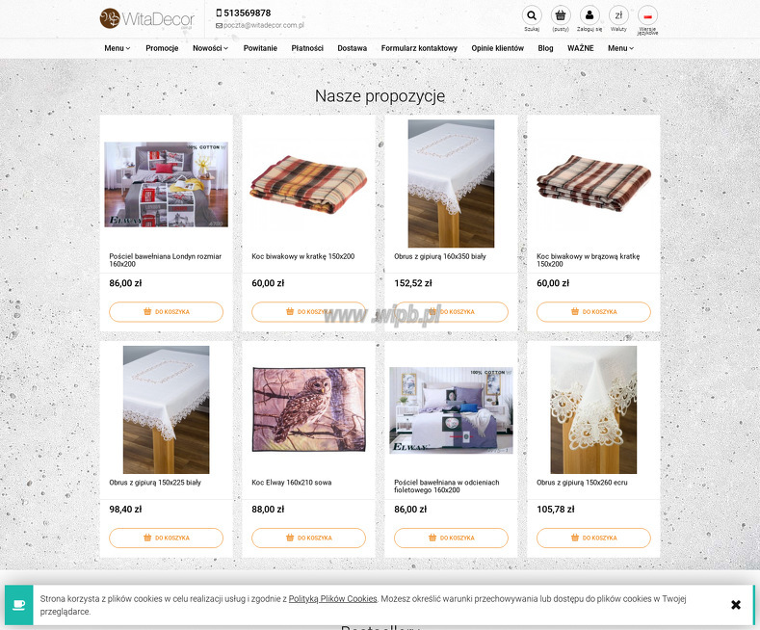Add Pościel bawełniana Londyn to basket
Screen dimensions: 760x630
(167, 311)
